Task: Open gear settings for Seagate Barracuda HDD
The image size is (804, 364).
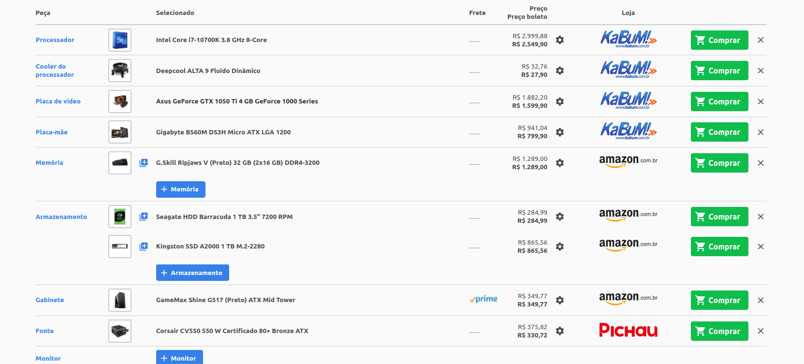Action: 560,217
